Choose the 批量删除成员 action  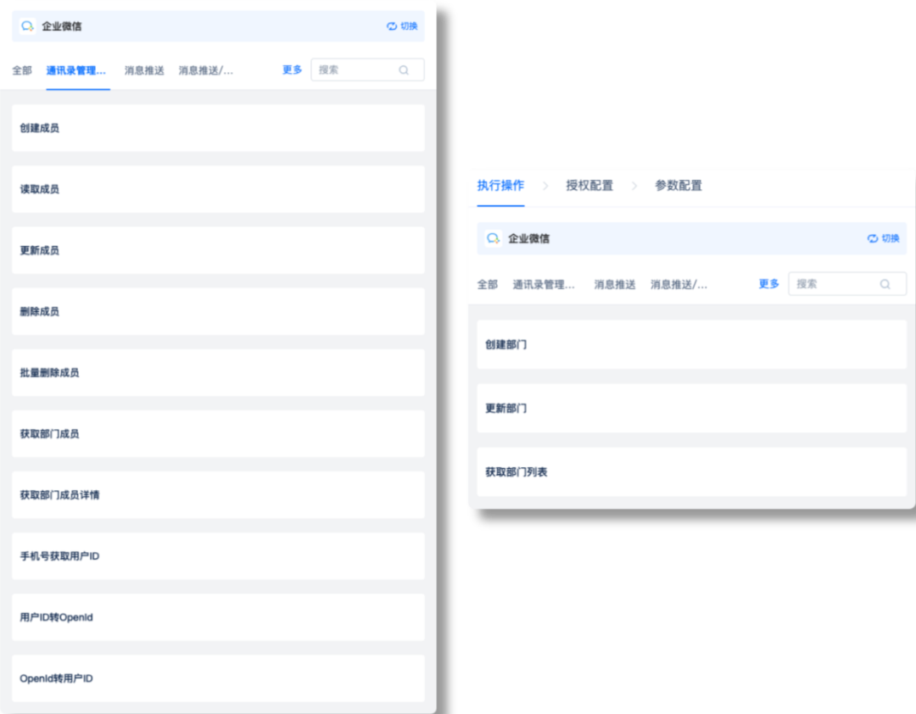point(219,373)
